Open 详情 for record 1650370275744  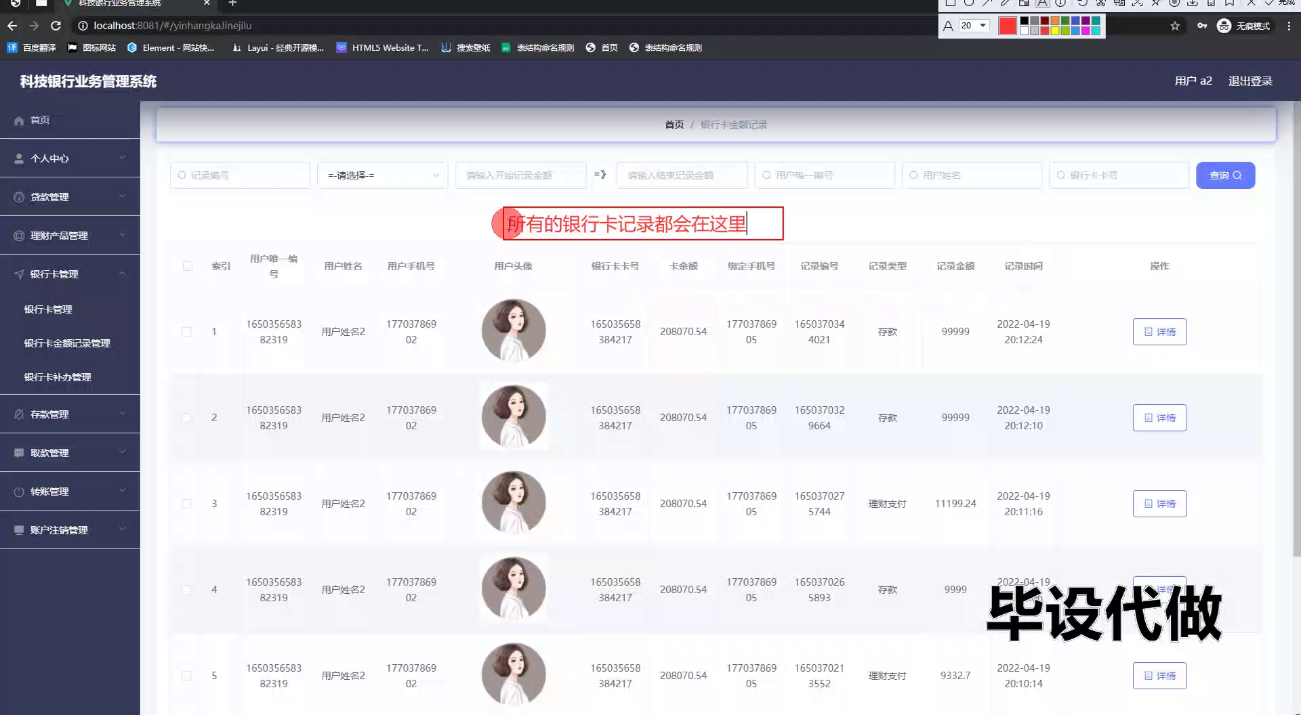tap(1159, 504)
